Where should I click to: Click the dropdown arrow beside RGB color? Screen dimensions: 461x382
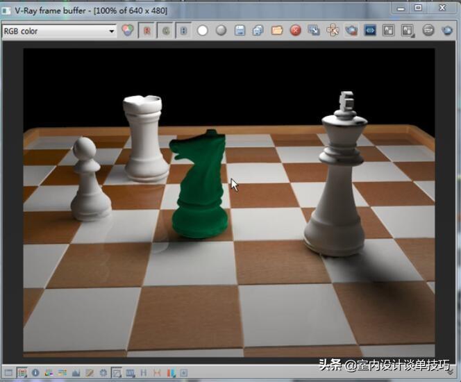click(x=111, y=31)
